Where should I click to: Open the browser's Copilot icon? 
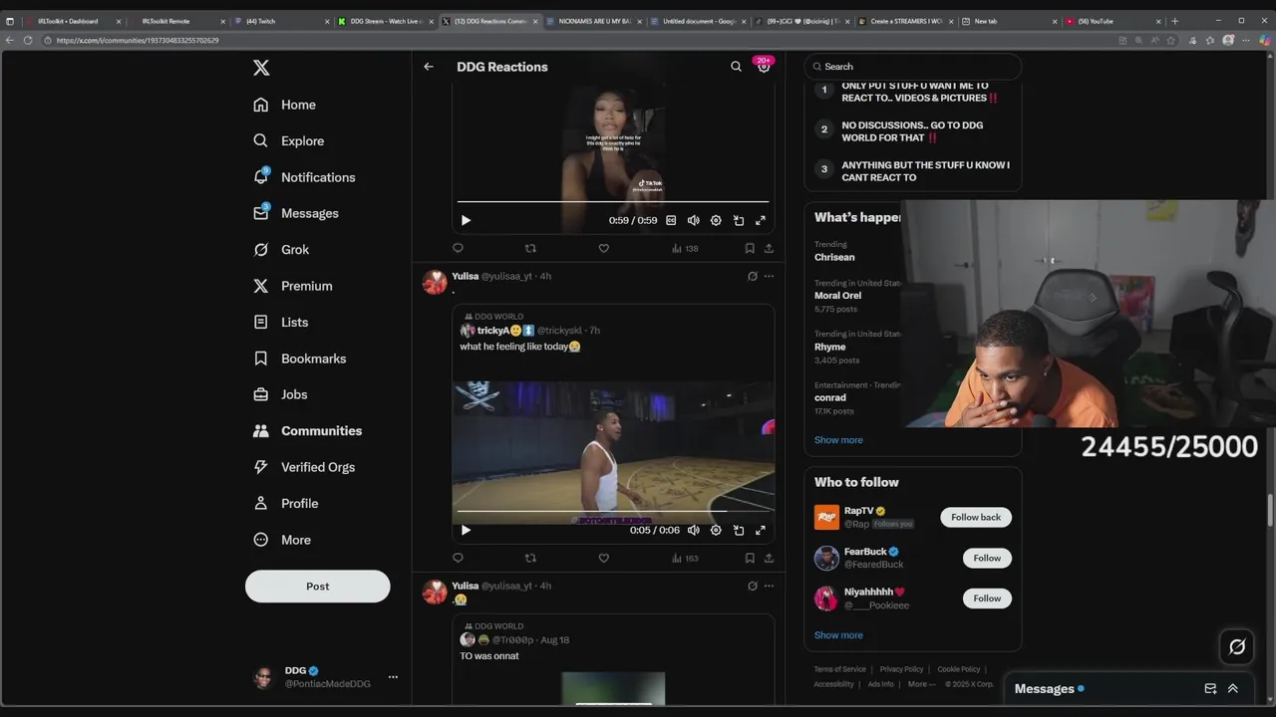[1264, 40]
